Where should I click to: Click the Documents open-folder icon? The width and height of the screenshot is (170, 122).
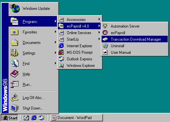point(14,42)
